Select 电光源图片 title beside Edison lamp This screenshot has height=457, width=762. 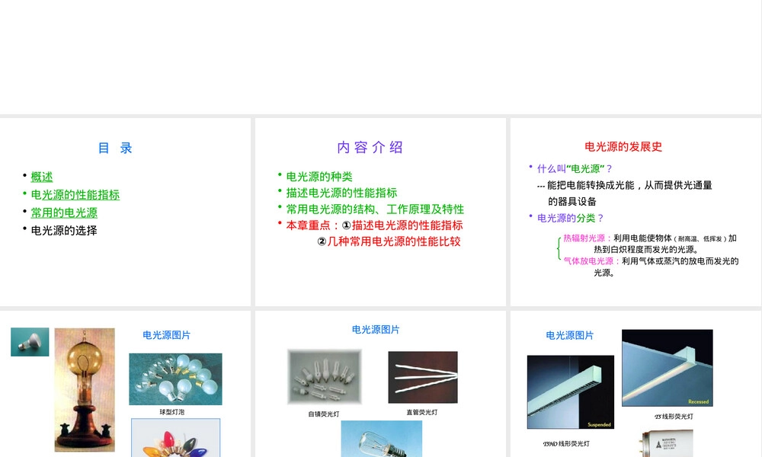(166, 335)
